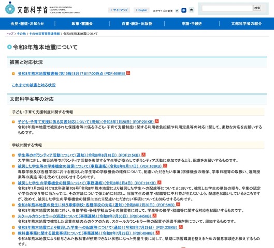Open 政策・審議会 menu
This screenshot has width=274, height=248.
tap(82, 24)
